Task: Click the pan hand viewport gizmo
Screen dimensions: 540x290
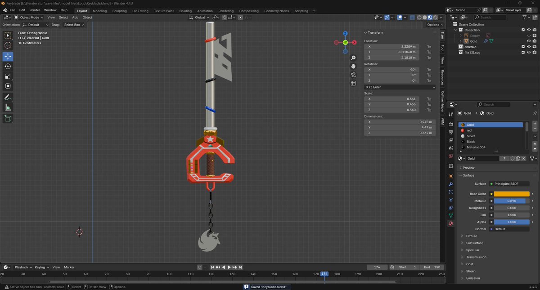Action: tap(354, 66)
